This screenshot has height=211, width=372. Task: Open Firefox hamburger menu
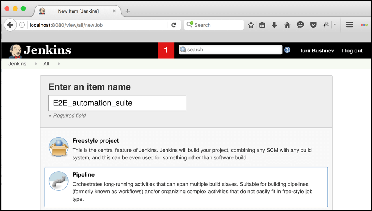pos(350,25)
